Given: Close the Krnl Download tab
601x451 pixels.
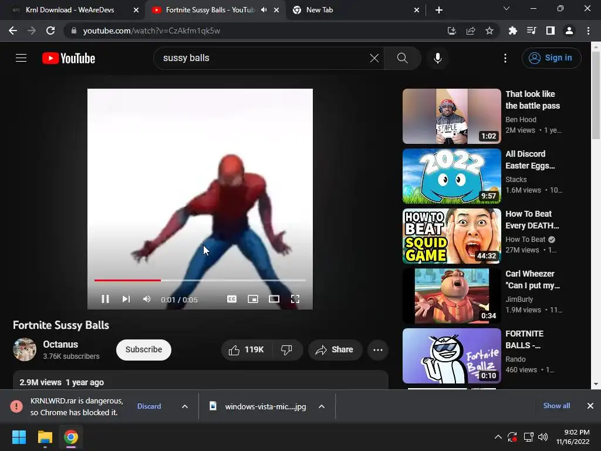Looking at the screenshot, I should coord(136,10).
